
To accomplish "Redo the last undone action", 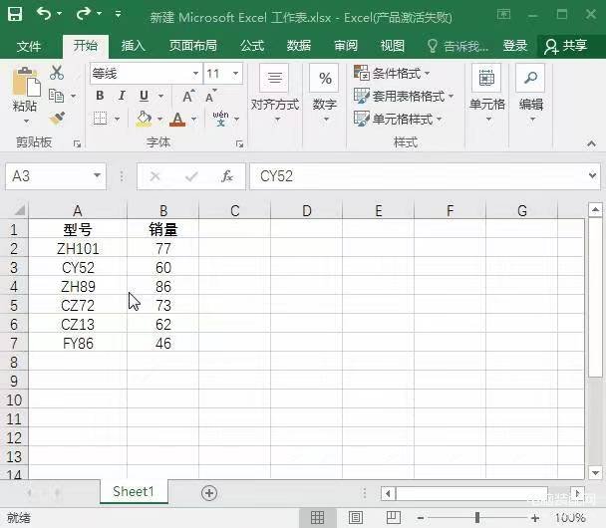I will coord(83,14).
